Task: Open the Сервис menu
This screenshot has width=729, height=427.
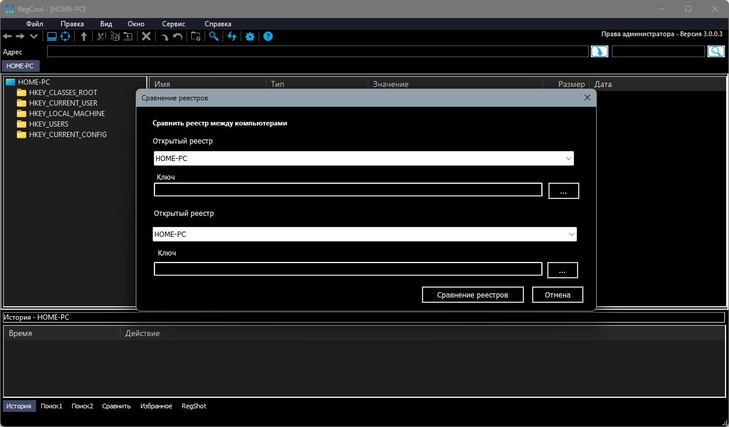Action: [x=174, y=24]
